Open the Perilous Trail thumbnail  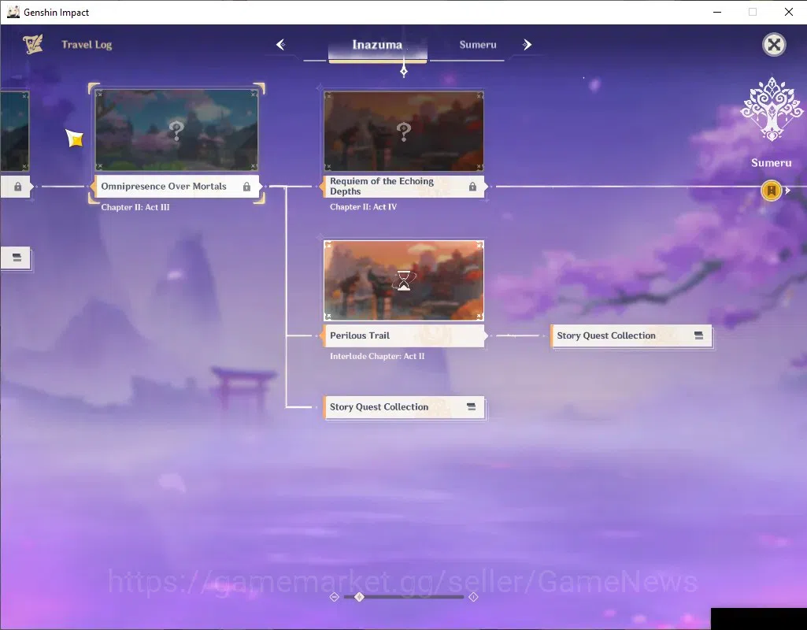tap(404, 280)
